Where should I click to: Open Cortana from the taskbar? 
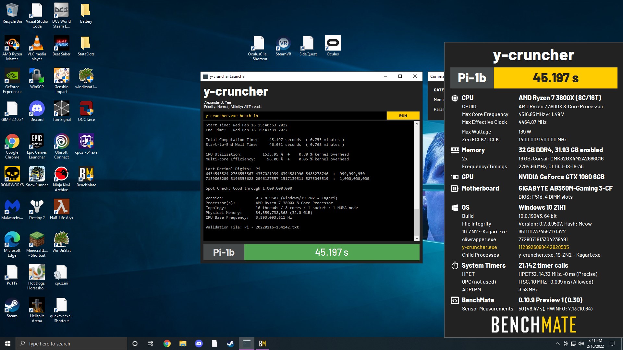[x=135, y=344]
